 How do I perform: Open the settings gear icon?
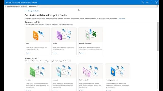147,2
